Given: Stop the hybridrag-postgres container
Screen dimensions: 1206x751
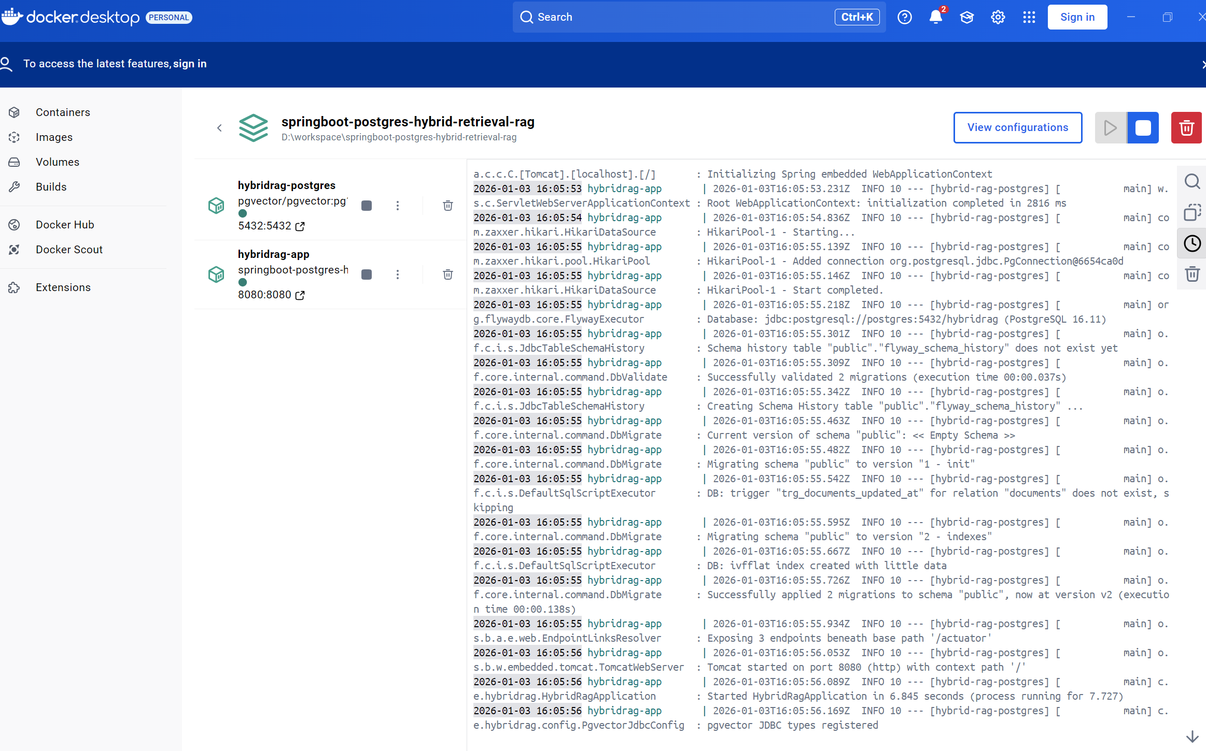Looking at the screenshot, I should click(x=367, y=206).
